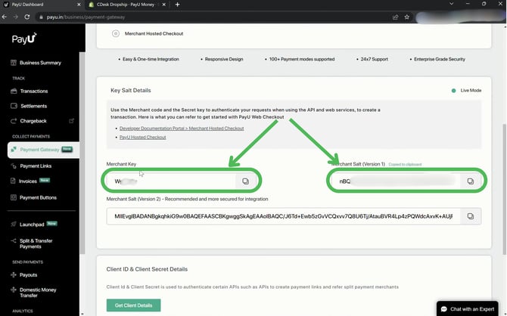
Task: Select Merchant Hosted Checkout radio option
Action: tap(116, 33)
